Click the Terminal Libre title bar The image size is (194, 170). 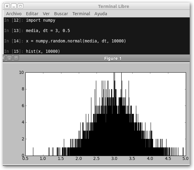pos(113,6)
